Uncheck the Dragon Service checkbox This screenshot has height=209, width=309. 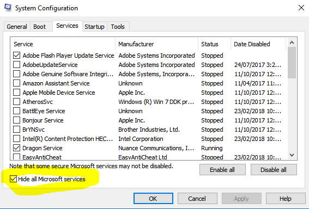(x=16, y=148)
